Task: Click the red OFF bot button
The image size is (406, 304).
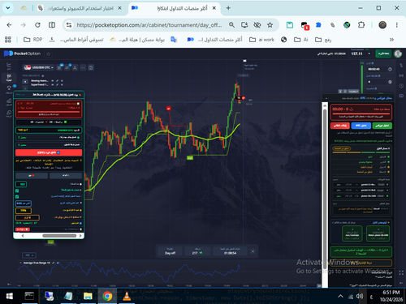Action: tap(49, 152)
